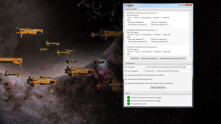Click the FTL save path input field
Screen dimensions: 221x124
click(x=167, y=67)
